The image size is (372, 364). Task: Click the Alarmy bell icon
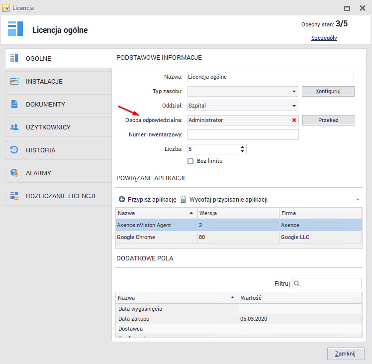(x=14, y=173)
